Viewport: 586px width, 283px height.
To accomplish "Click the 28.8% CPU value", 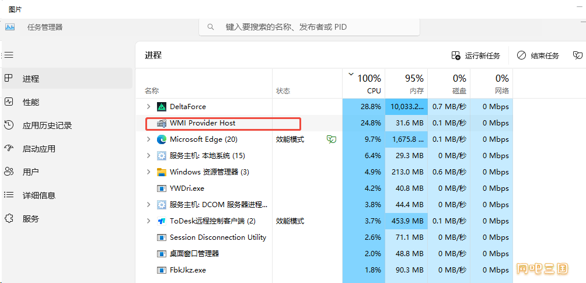I will [371, 107].
